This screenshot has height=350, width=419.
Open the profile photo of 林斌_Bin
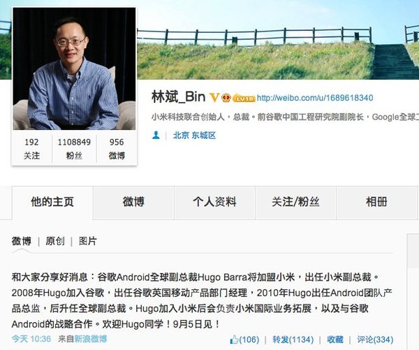[74, 68]
